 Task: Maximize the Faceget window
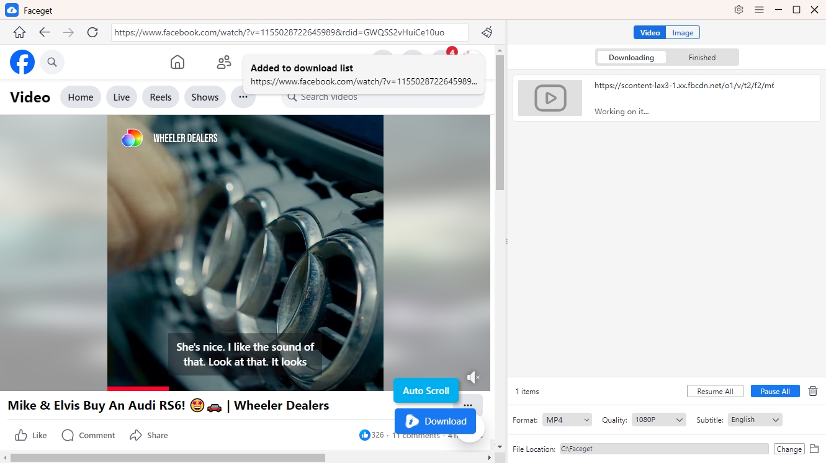[x=796, y=10]
